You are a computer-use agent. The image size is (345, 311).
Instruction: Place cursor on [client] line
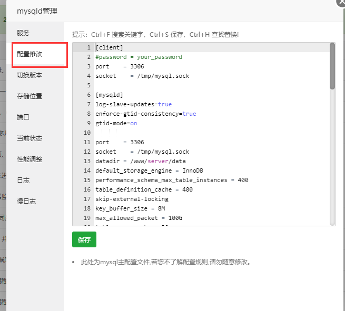click(x=109, y=47)
